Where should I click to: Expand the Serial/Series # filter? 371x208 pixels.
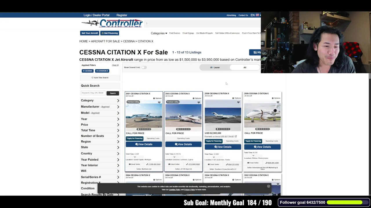pos(100,177)
